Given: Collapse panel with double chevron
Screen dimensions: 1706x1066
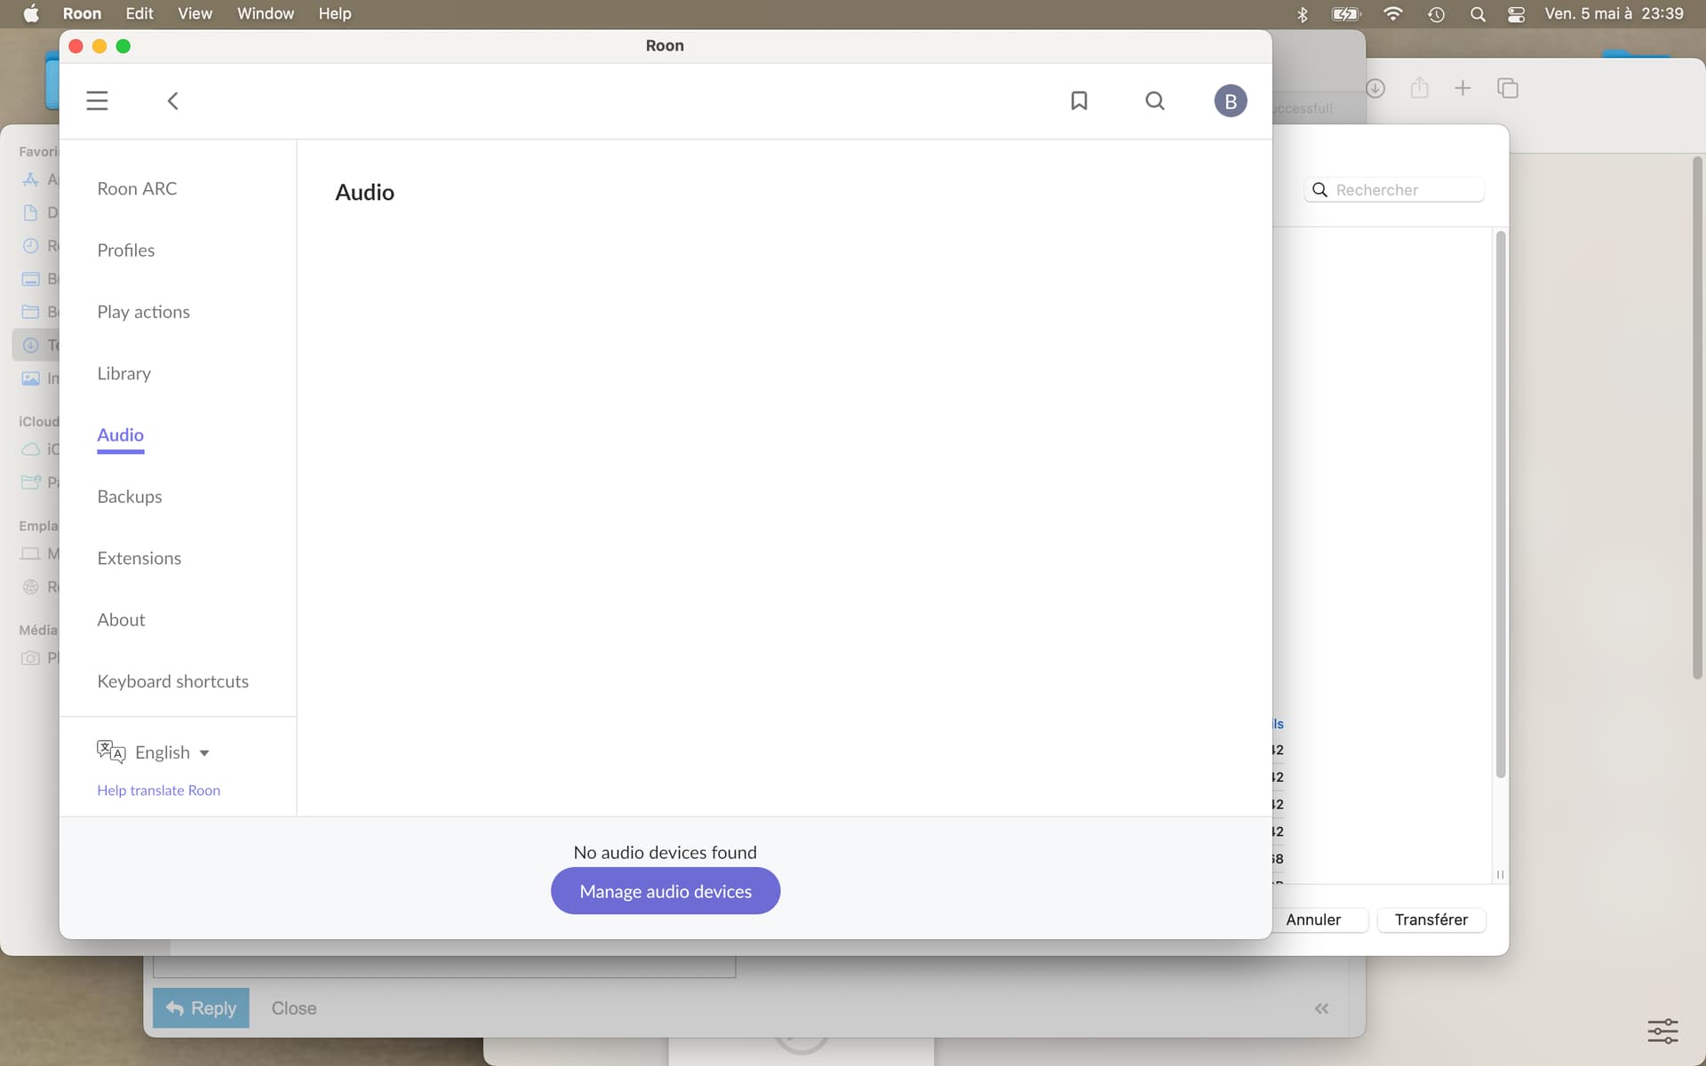Looking at the screenshot, I should pos(1321,1008).
